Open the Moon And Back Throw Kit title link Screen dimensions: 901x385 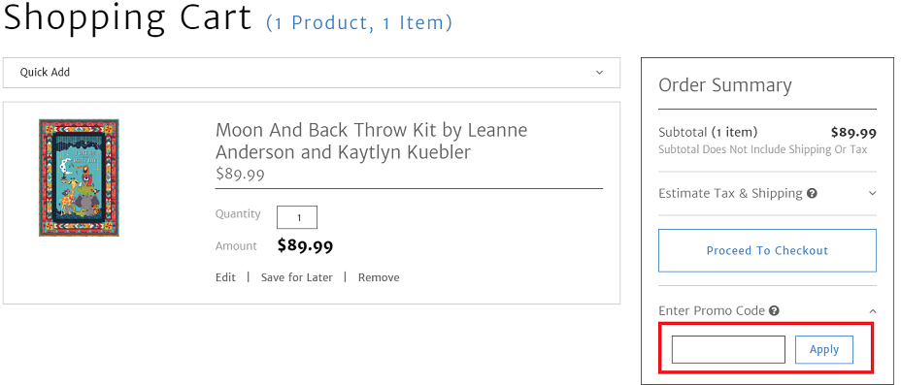(371, 142)
